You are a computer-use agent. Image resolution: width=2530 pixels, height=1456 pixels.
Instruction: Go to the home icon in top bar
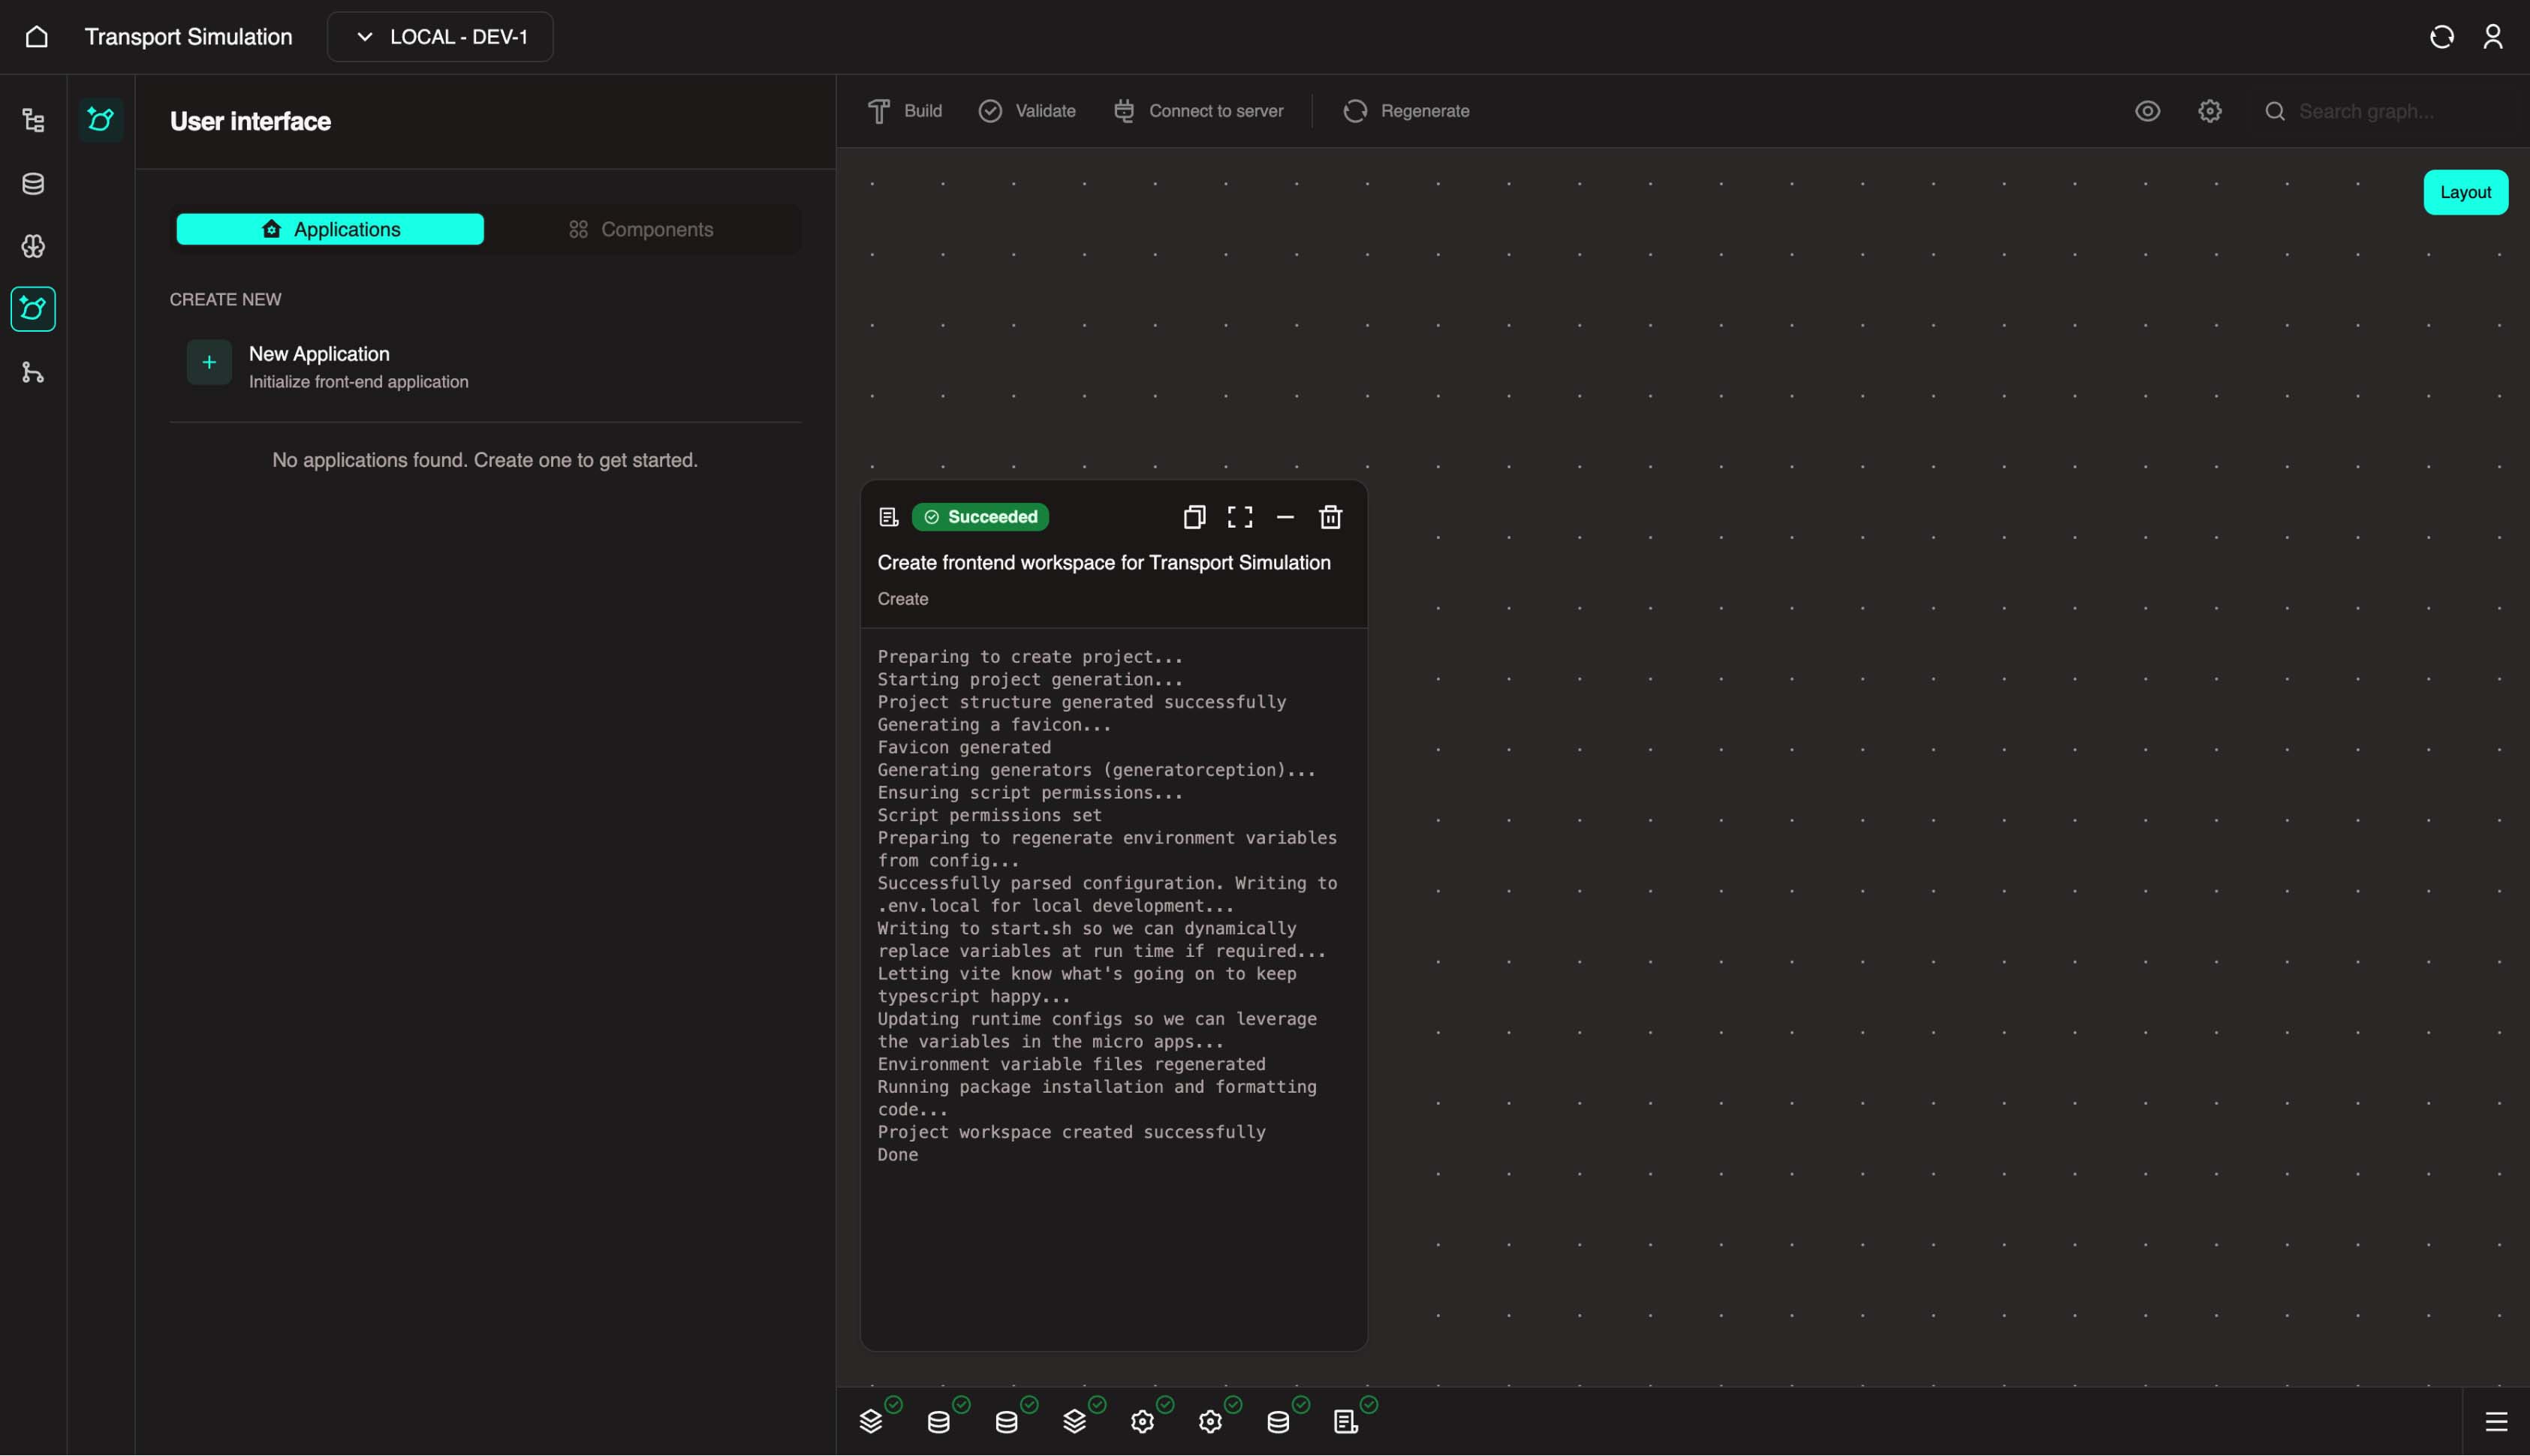coord(36,37)
